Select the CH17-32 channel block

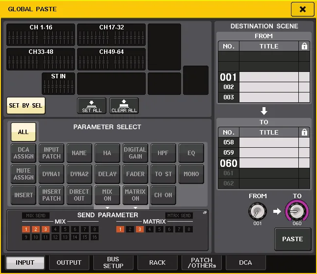tap(111, 35)
